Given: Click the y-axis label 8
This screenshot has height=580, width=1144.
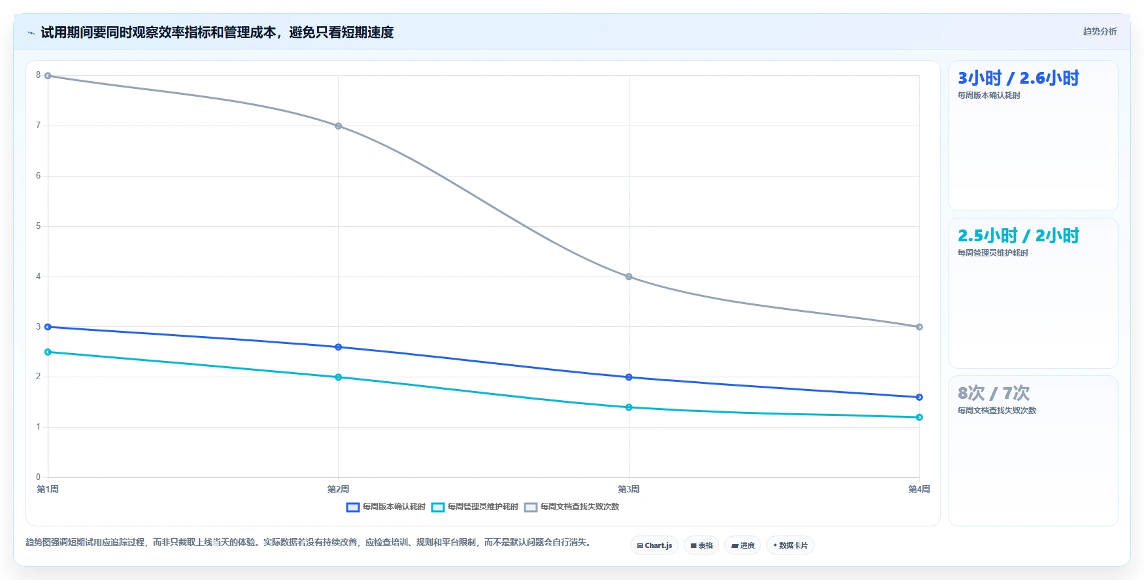Looking at the screenshot, I should [38, 75].
